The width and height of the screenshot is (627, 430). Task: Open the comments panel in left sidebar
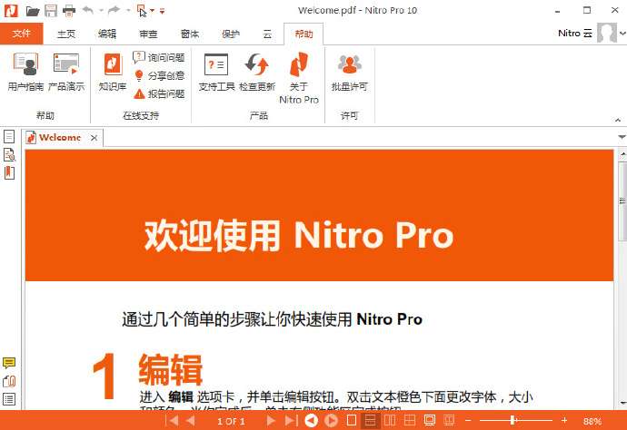[x=9, y=364]
